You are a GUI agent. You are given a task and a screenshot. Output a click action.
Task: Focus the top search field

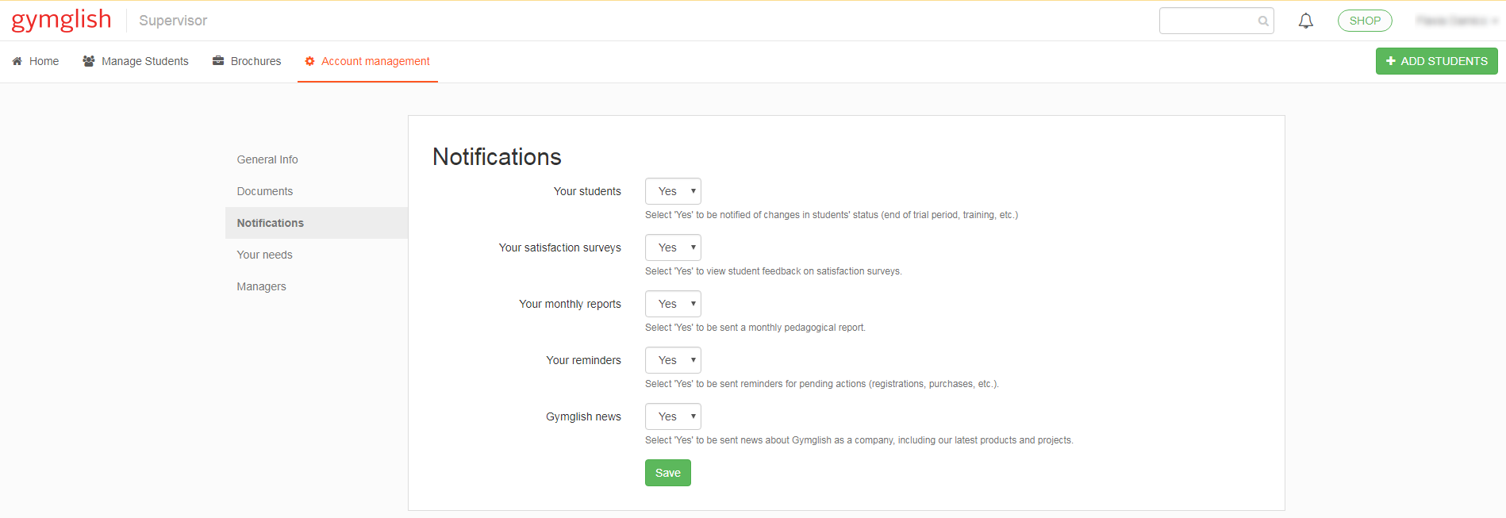1206,21
